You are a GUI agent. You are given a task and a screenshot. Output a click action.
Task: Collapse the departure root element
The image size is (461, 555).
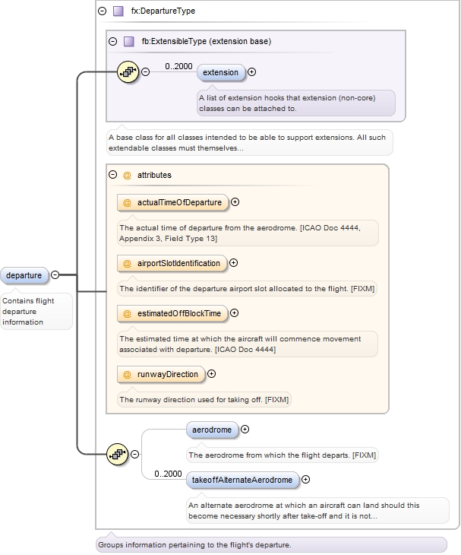click(55, 275)
